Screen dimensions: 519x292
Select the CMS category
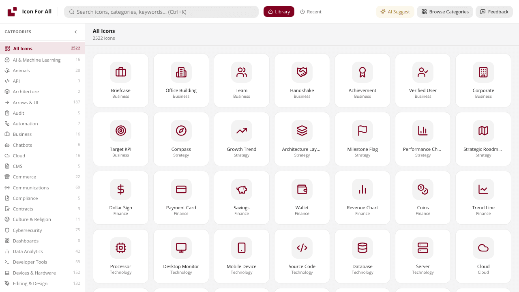42,166
